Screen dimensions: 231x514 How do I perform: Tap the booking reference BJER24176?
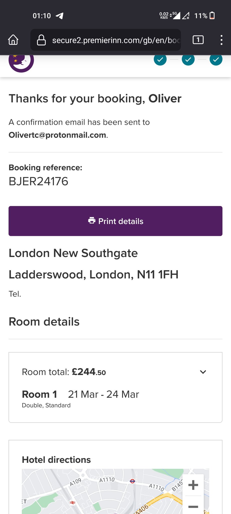tap(39, 181)
